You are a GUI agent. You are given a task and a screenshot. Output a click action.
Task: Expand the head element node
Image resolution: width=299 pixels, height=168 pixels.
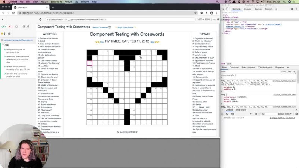tap(223, 17)
